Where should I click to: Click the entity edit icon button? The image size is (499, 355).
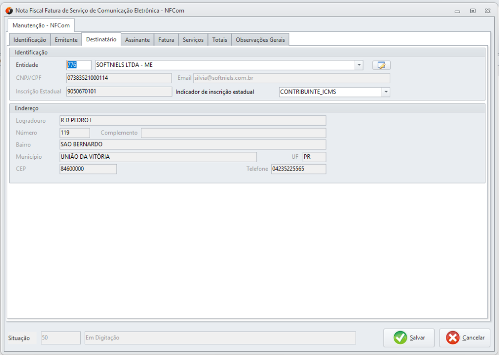(382, 65)
